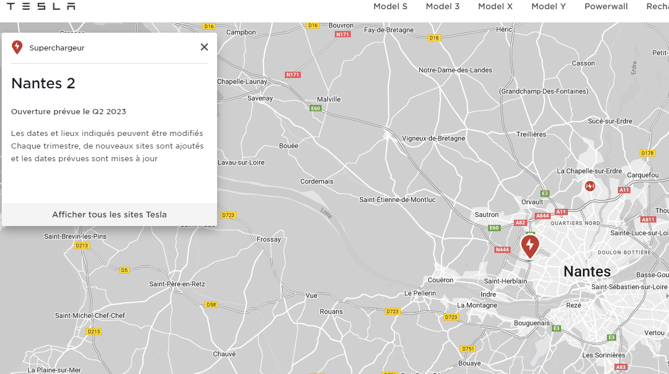This screenshot has height=374, width=669.
Task: Click the A811 road badge
Action: [x=648, y=220]
